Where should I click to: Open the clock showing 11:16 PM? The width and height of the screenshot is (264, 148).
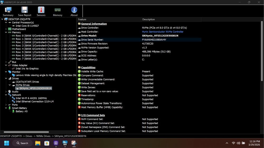click(x=254, y=143)
